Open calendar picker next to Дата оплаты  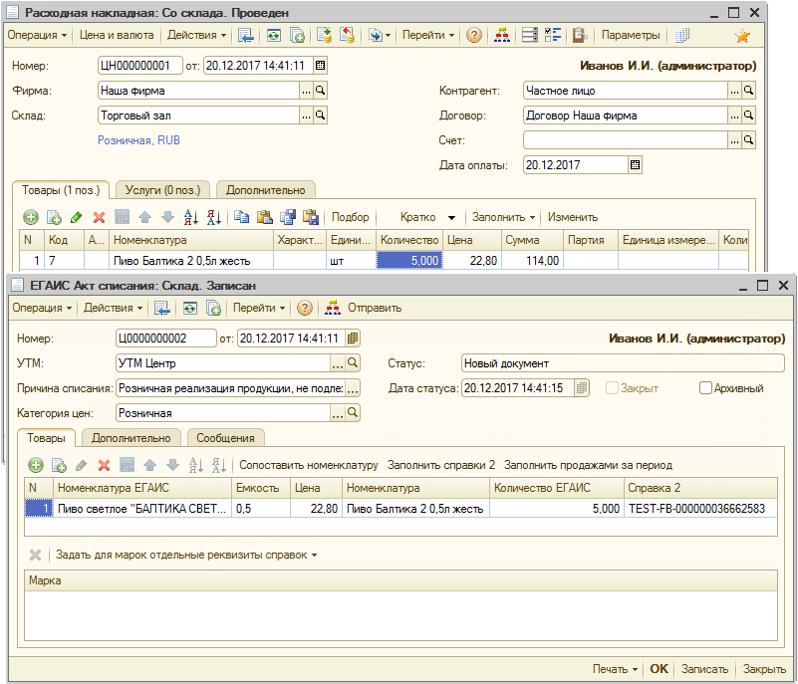pyautogui.click(x=636, y=165)
